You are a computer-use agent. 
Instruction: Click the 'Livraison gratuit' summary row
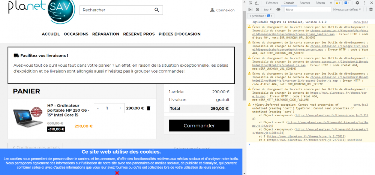pos(199,100)
